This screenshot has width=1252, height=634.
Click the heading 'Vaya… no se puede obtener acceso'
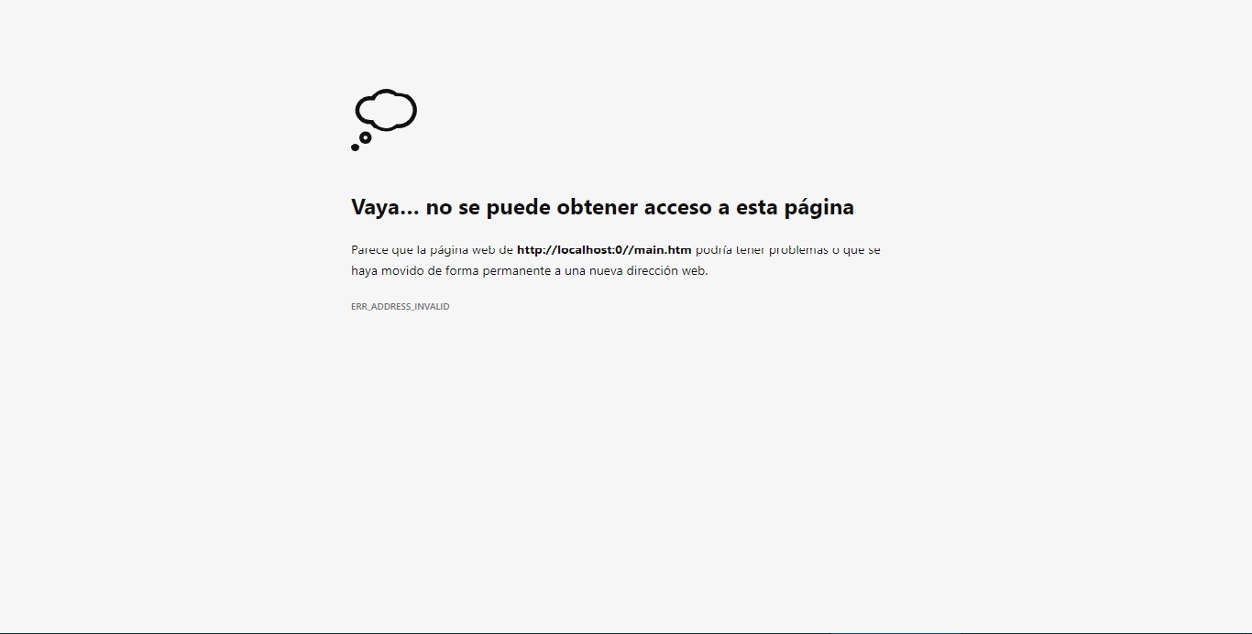[602, 207]
